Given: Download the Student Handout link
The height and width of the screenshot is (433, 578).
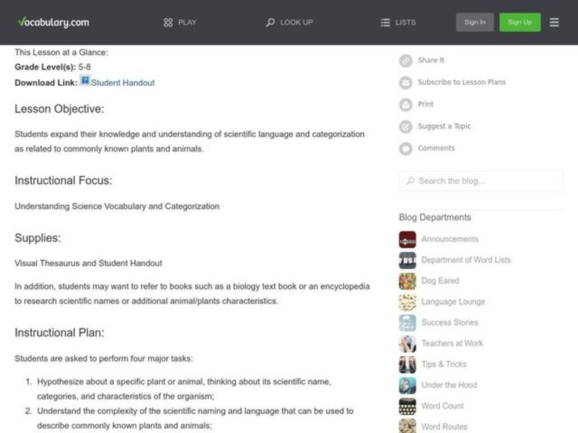Looking at the screenshot, I should pyautogui.click(x=123, y=83).
